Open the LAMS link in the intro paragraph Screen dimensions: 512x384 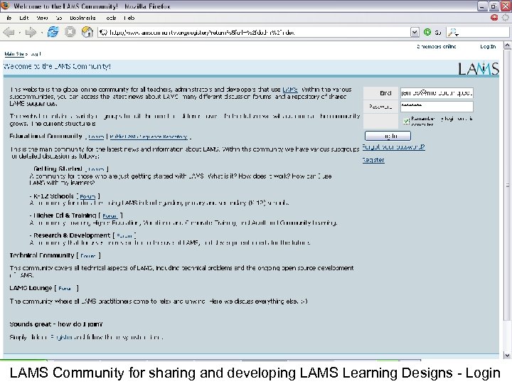click(x=290, y=90)
